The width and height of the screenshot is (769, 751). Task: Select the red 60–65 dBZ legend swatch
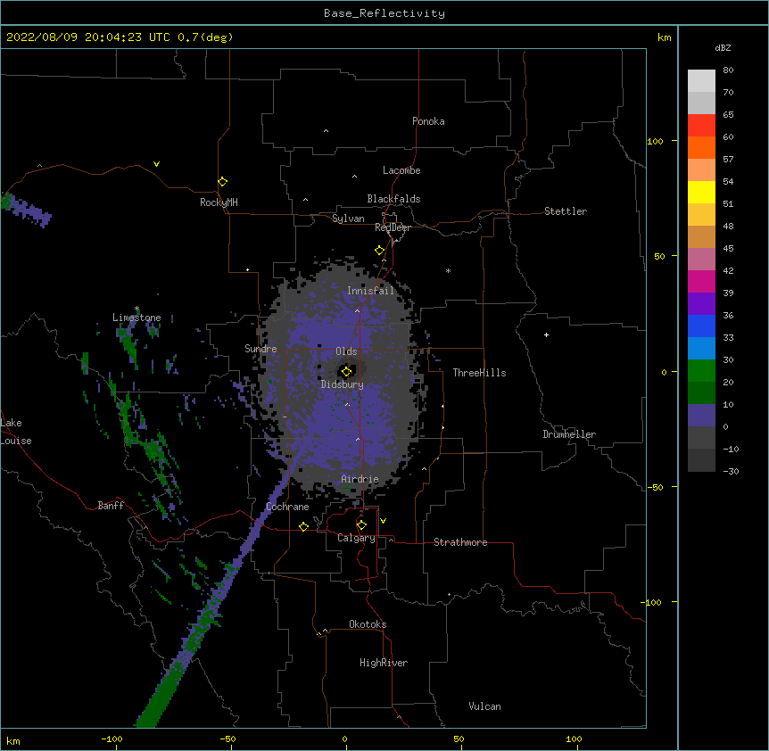(701, 125)
